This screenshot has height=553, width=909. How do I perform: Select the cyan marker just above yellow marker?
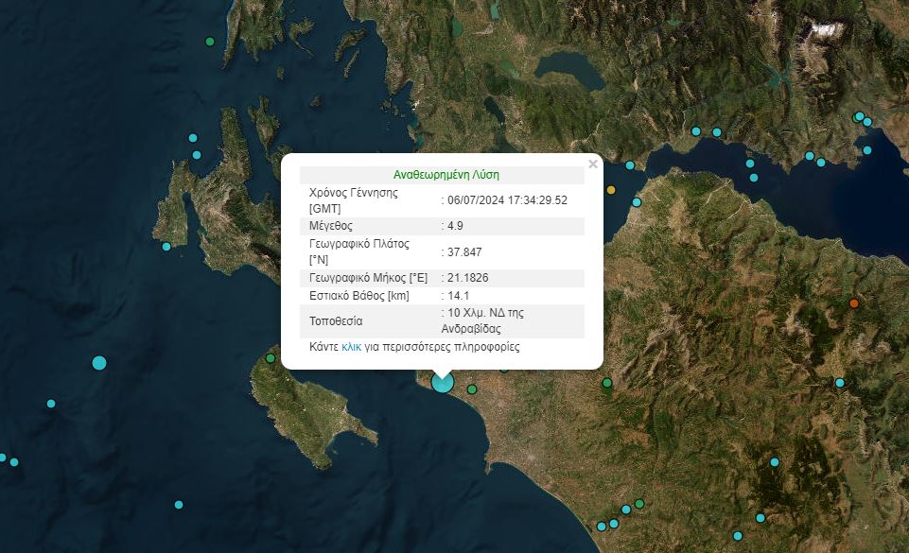tap(630, 165)
